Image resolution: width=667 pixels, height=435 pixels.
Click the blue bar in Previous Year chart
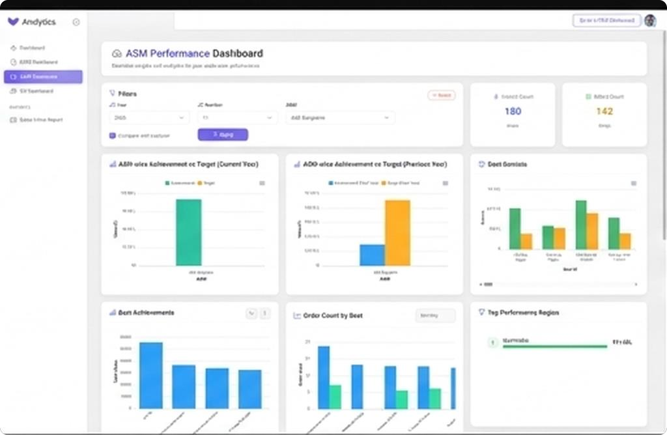372,255
